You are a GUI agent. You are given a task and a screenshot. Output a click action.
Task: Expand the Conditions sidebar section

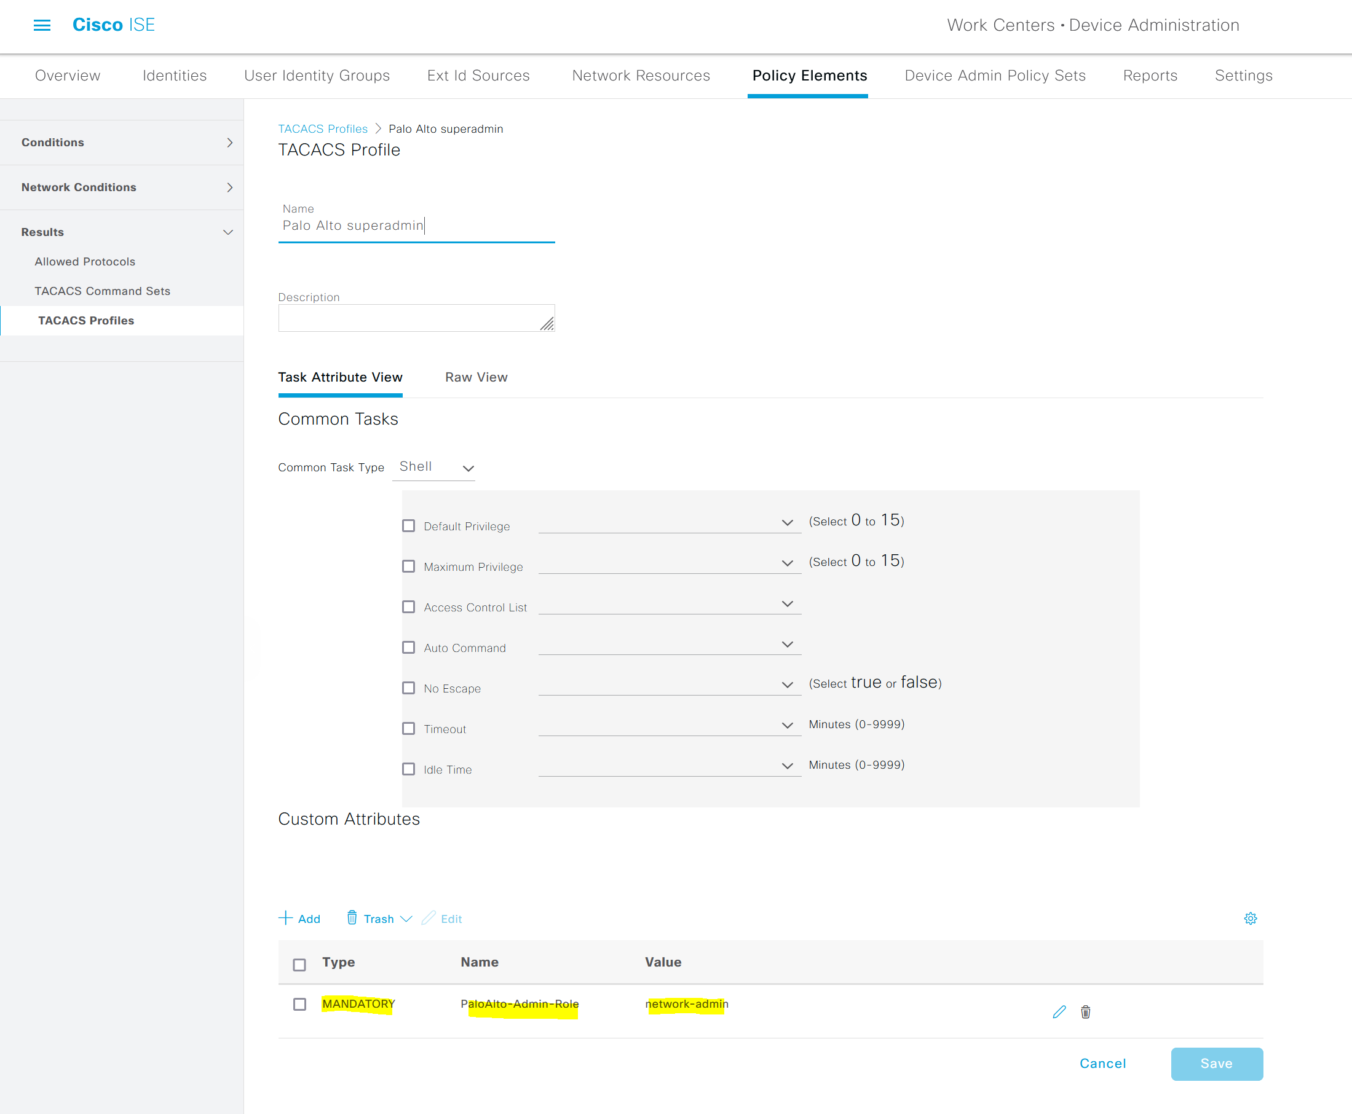tap(121, 143)
